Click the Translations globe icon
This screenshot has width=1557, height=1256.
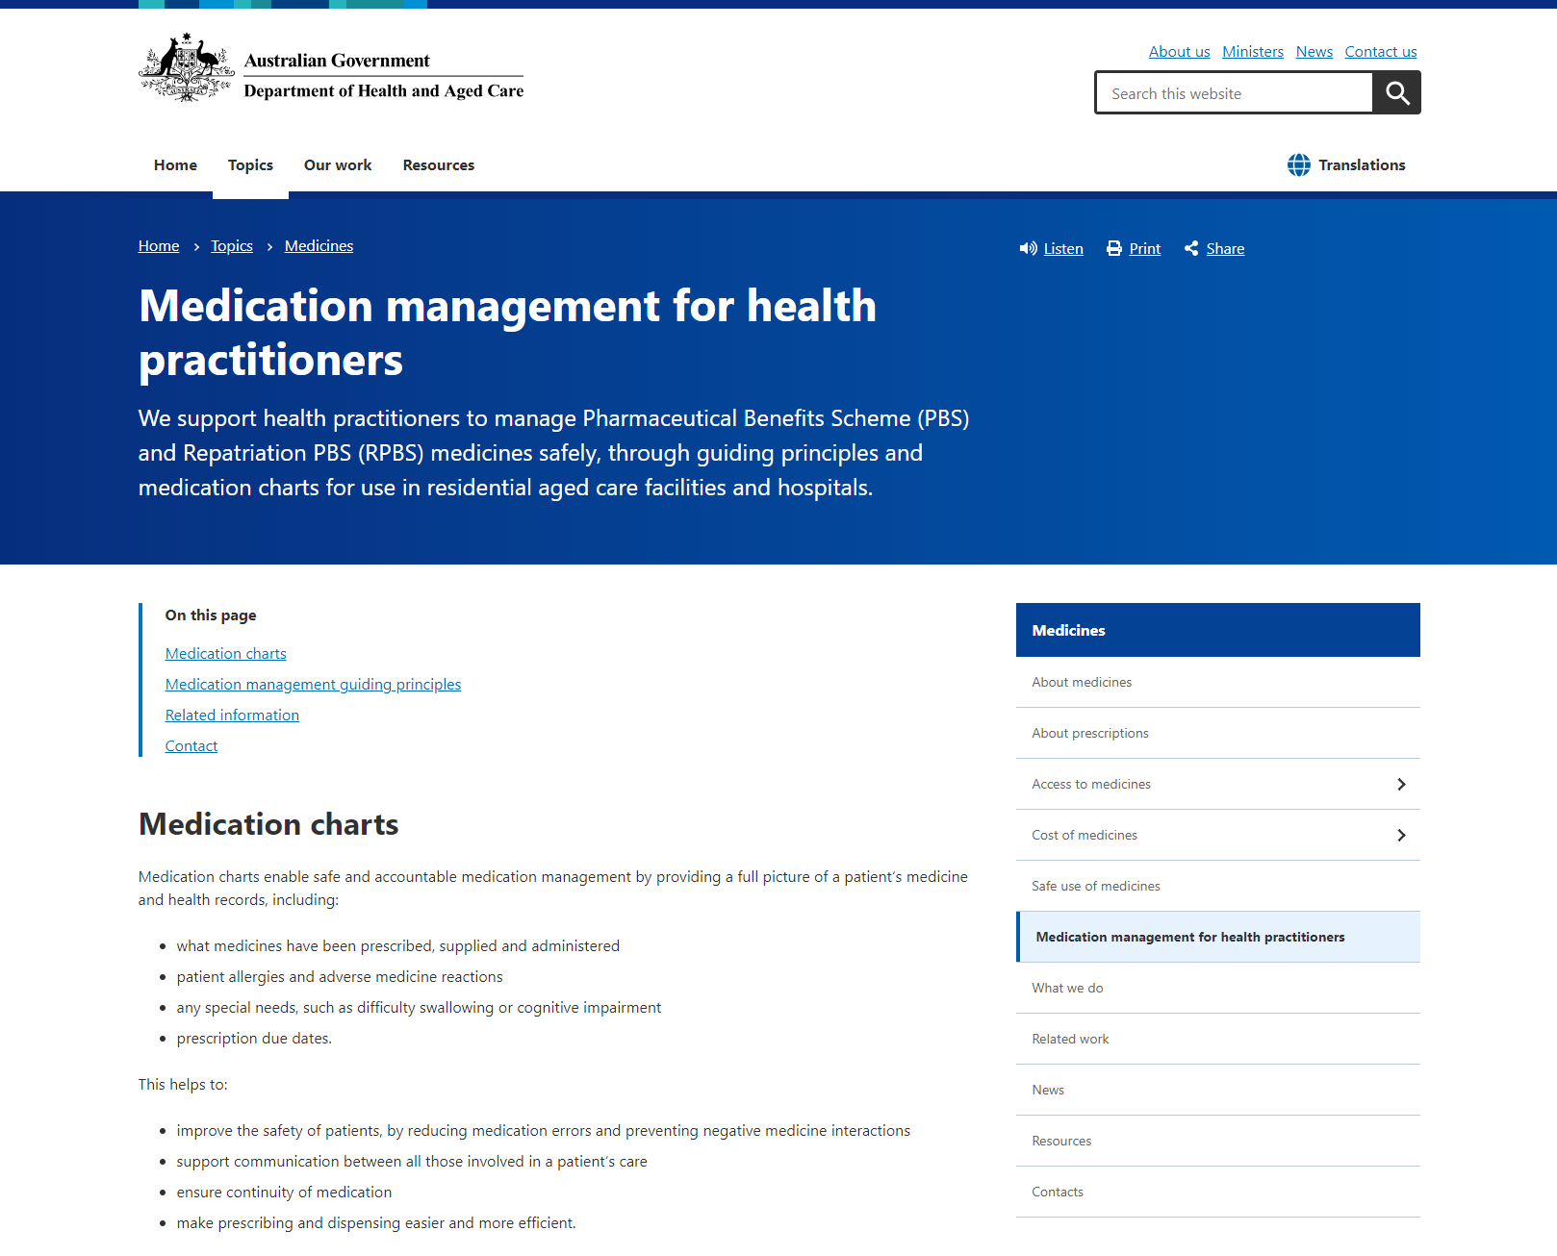click(x=1298, y=165)
